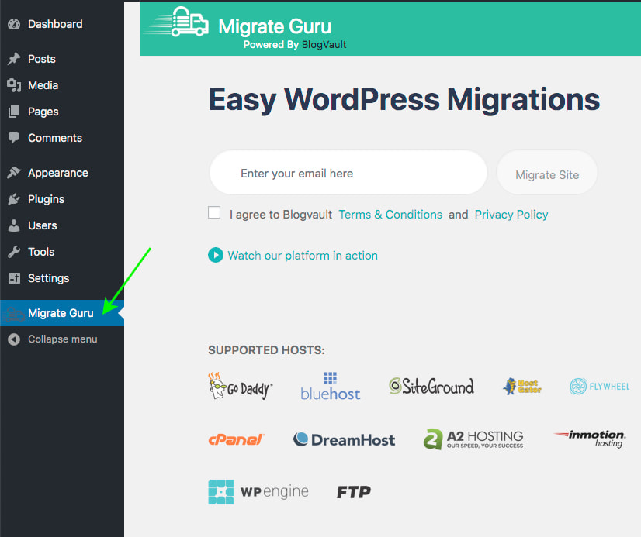This screenshot has width=641, height=537.
Task: Click the Migrate Site button
Action: coord(547,174)
